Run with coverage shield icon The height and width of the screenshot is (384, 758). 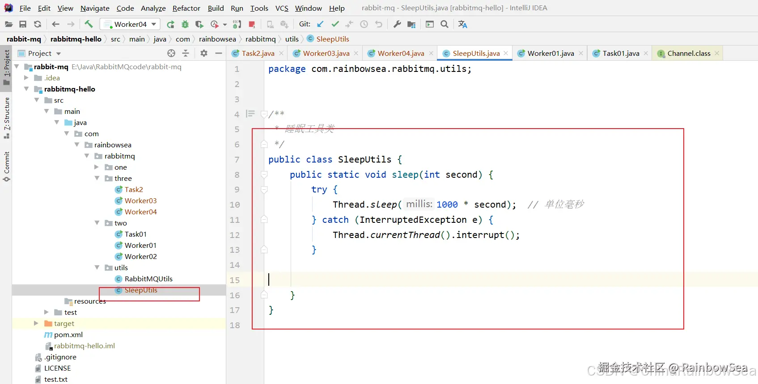click(199, 24)
